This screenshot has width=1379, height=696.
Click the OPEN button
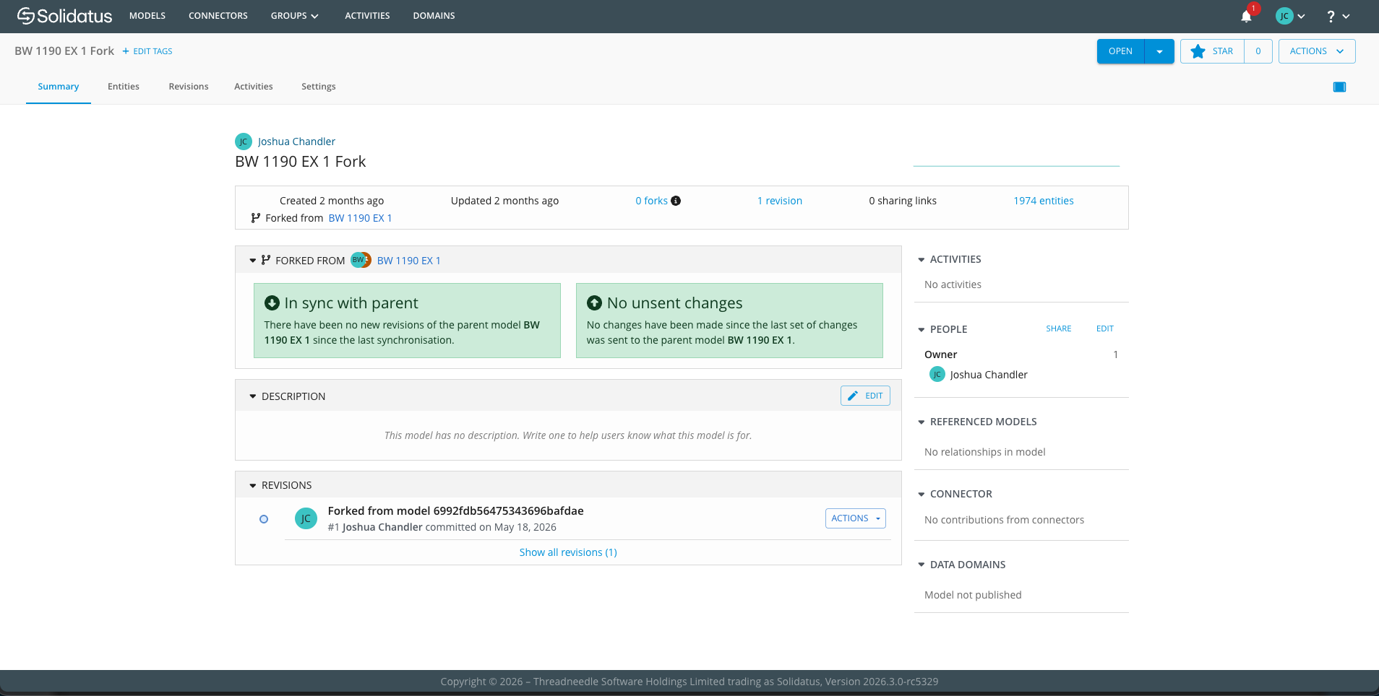[1120, 51]
